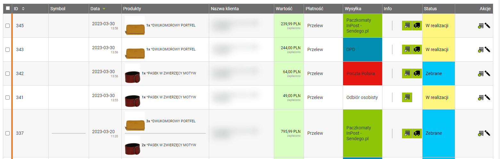This screenshot has height=159, width=500.
Task: Toggle the select-all checkbox in the header
Action: coord(8,9)
